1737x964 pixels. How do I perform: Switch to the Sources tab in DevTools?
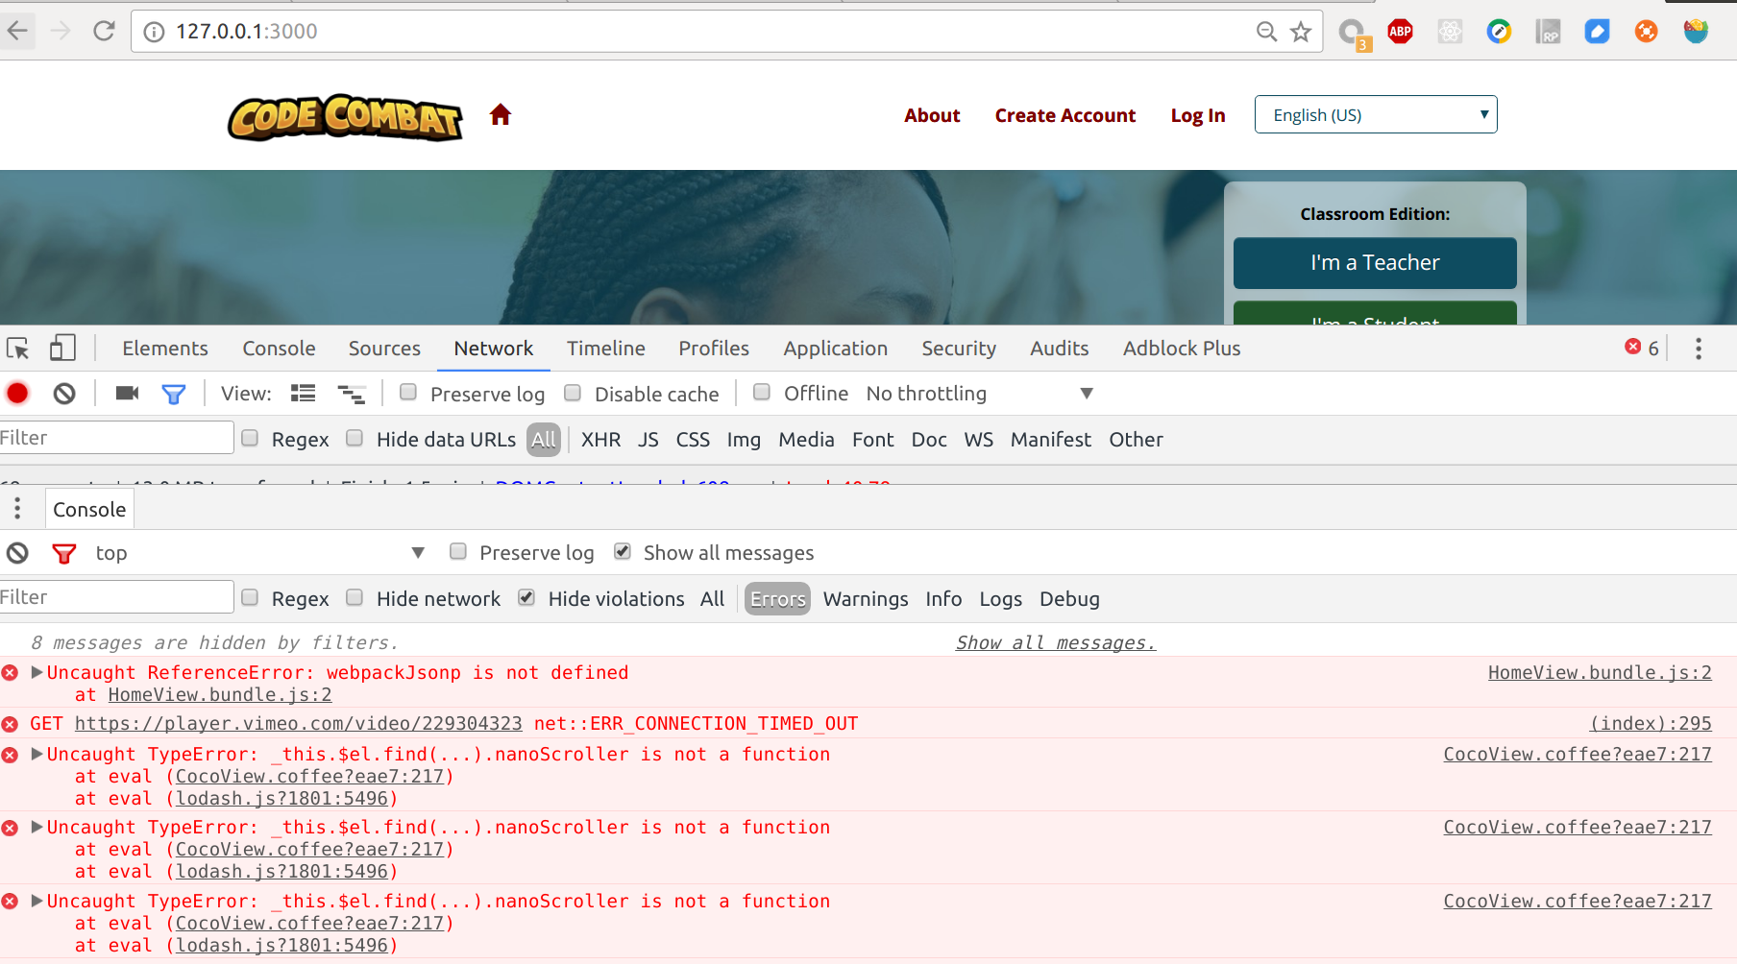tap(384, 348)
